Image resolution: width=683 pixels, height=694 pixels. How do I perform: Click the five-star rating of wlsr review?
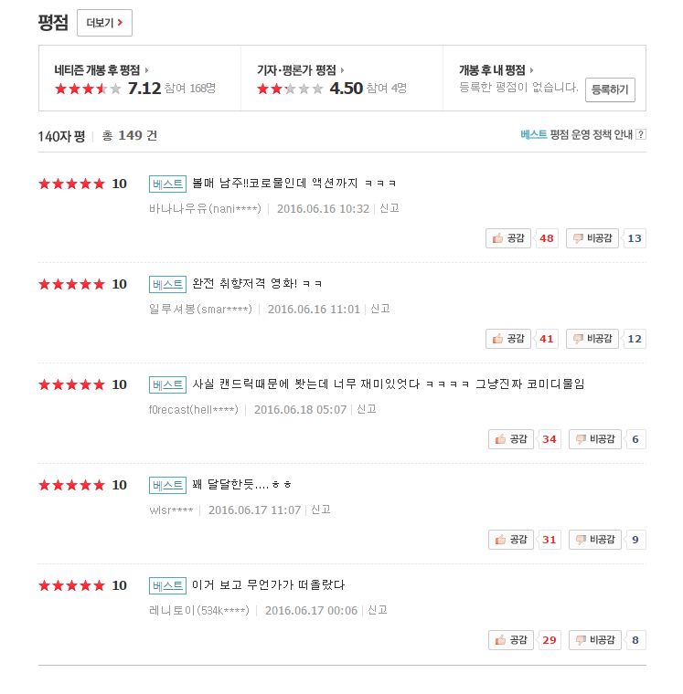(71, 485)
